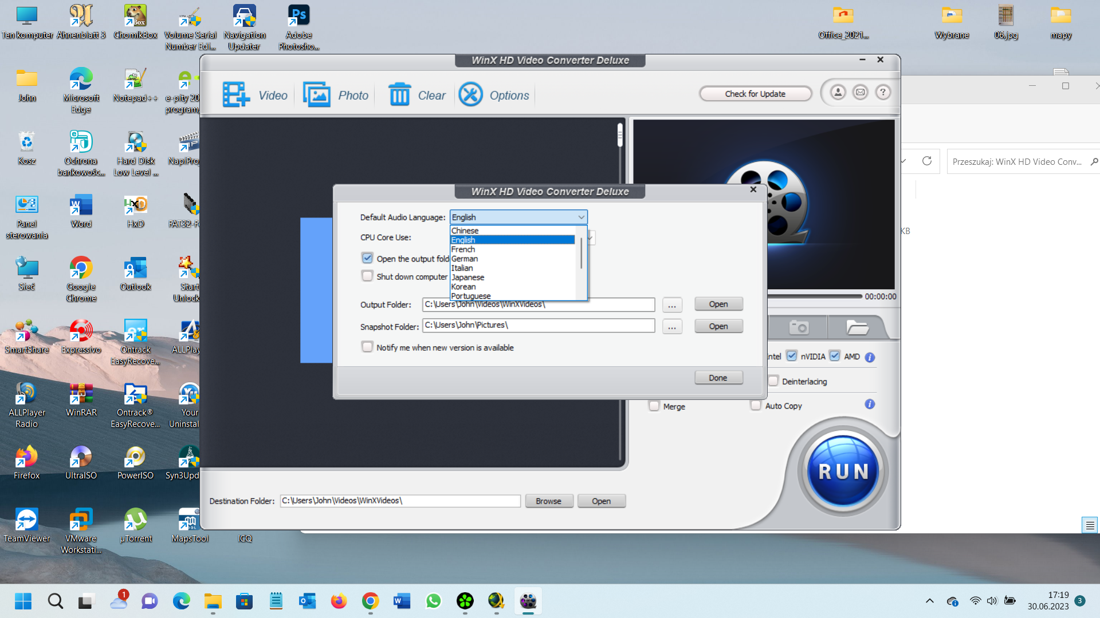The height and width of the screenshot is (618, 1100).
Task: Select French from the language list
Action: click(x=512, y=249)
